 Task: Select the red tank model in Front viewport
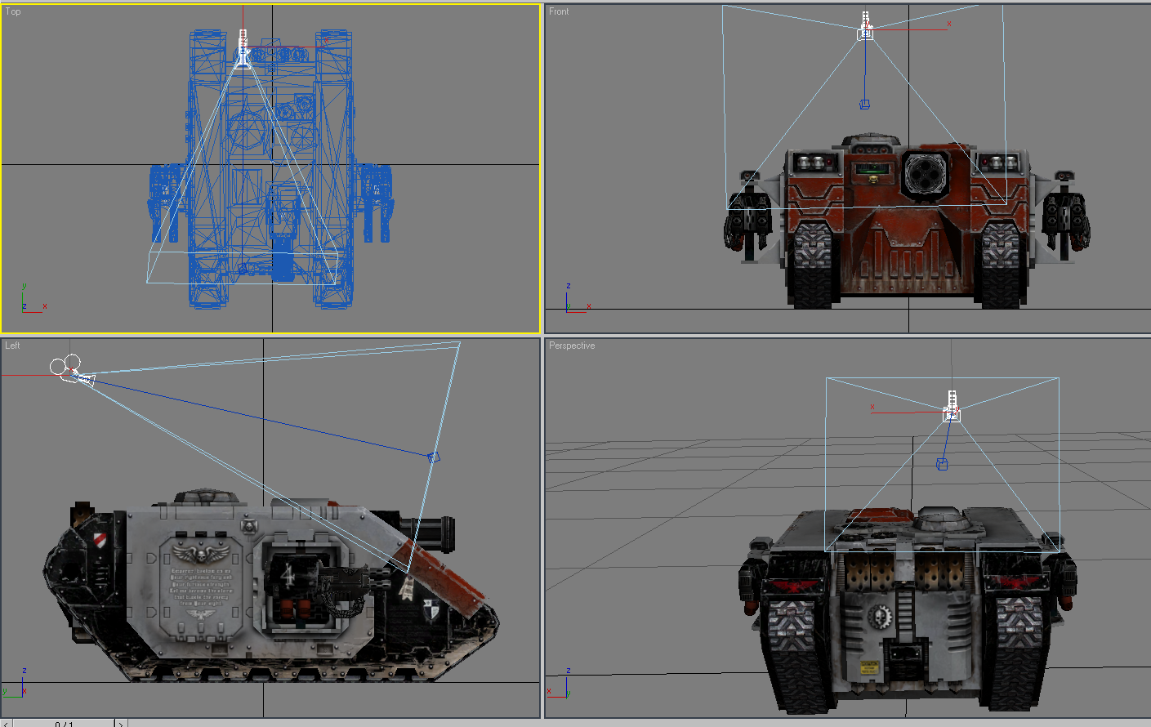(x=907, y=222)
